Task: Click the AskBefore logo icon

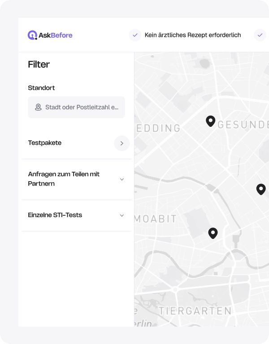Action: tap(32, 35)
